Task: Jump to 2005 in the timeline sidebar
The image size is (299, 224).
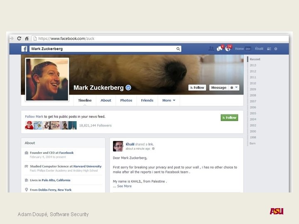Action: (253, 113)
